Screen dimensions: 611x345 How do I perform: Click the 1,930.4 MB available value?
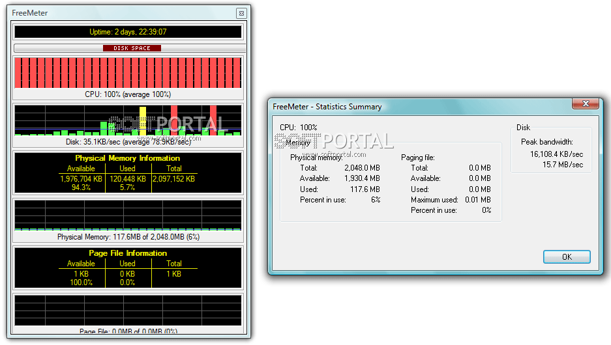point(362,178)
